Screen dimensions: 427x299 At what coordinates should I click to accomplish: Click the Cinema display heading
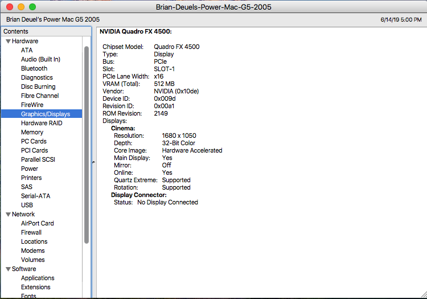click(123, 128)
